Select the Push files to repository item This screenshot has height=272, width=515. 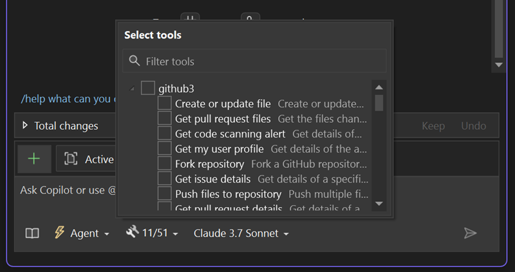[228, 194]
